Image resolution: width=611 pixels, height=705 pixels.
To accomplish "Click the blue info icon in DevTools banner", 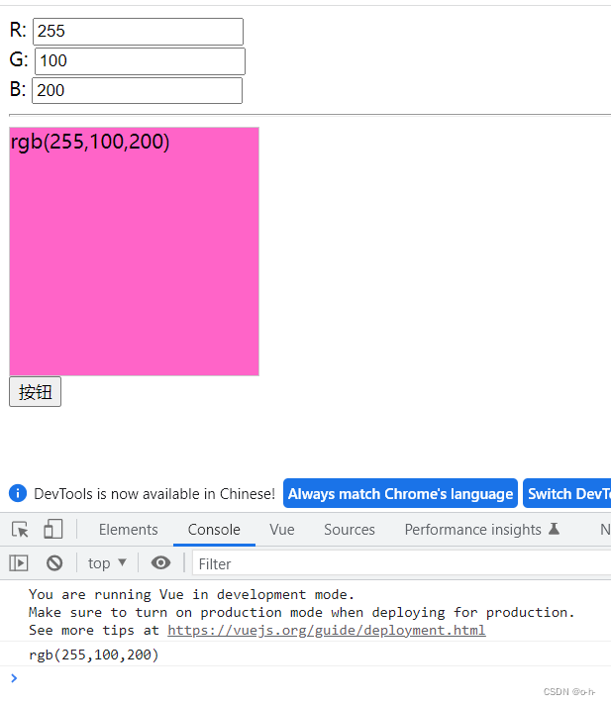I will click(x=18, y=493).
